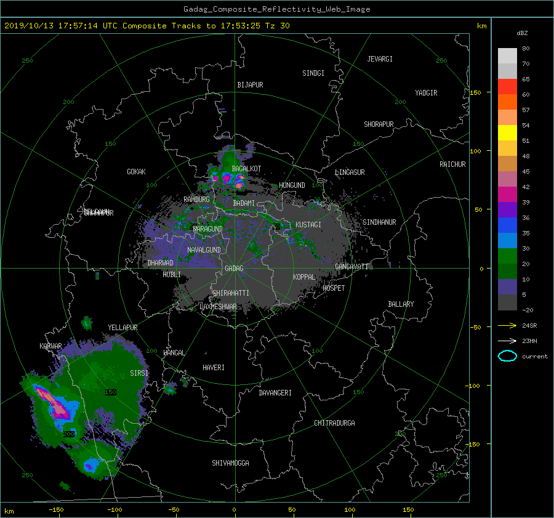Click the dBZ legend heading
554x518 pixels.
pos(522,33)
